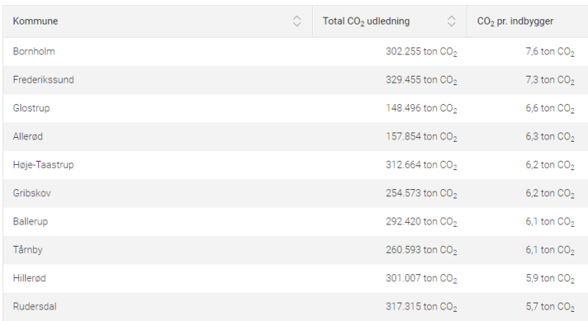Select the Rudersdal row name
The height and width of the screenshot is (321, 588).
[x=34, y=306]
